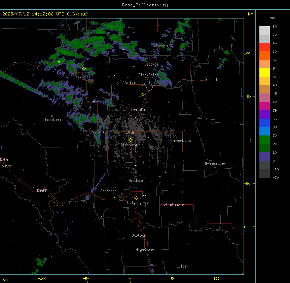
Task: Click the HighRiver label
Action: pos(145,250)
